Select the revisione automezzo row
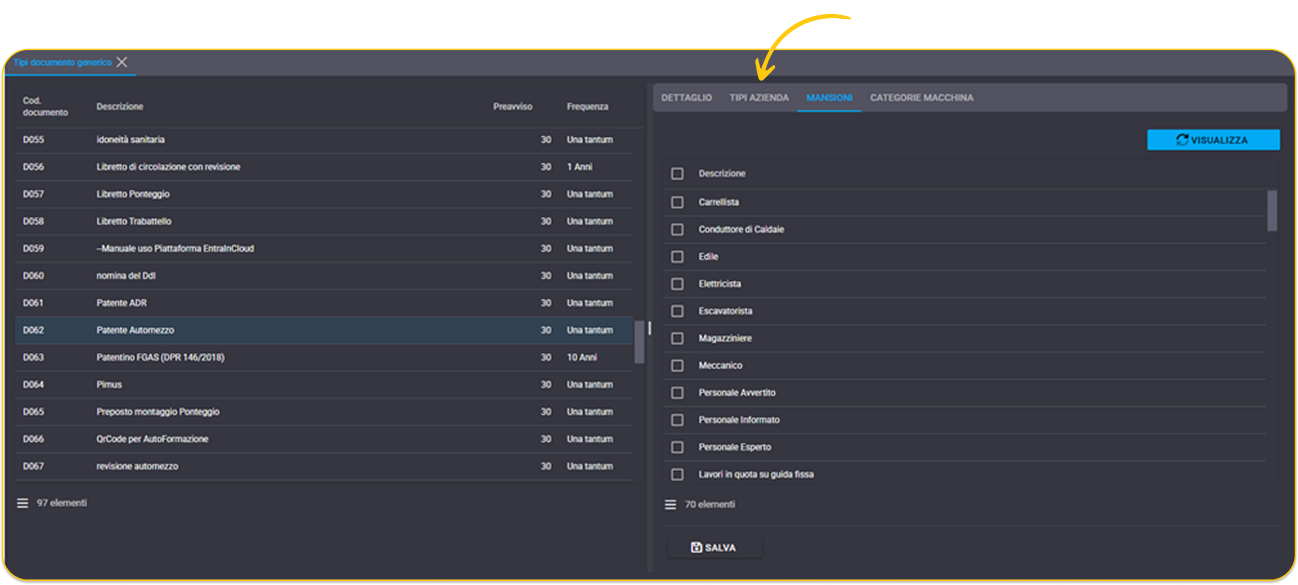This screenshot has width=1298, height=585. point(324,466)
